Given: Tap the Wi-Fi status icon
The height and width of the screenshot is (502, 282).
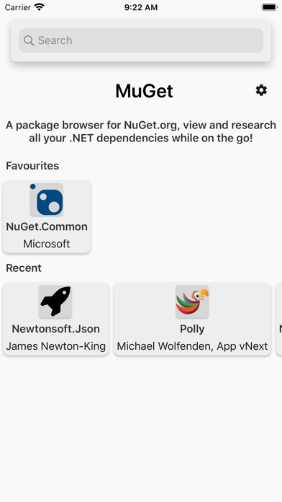Looking at the screenshot, I should pyautogui.click(x=40, y=7).
